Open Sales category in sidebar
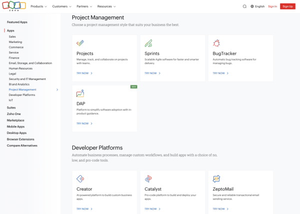300x214 pixels. 12,36
